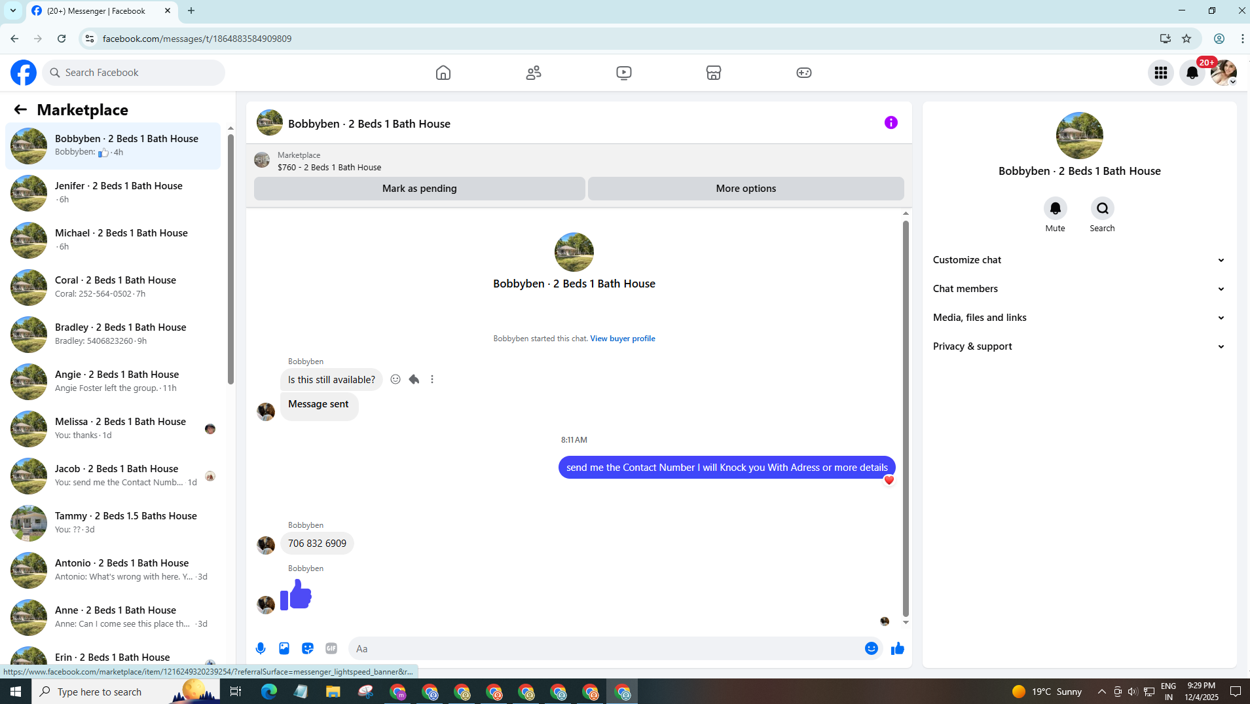
Task: Go back using the Marketplace arrow
Action: point(20,109)
